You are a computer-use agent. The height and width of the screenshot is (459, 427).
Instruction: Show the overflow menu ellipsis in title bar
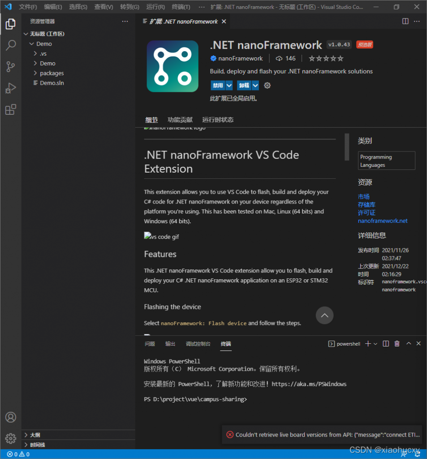tap(202, 7)
